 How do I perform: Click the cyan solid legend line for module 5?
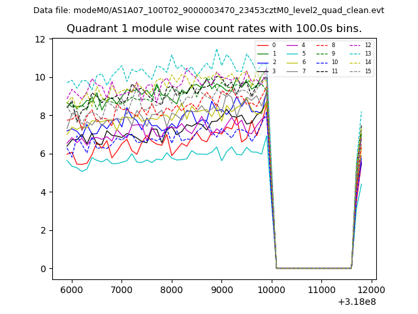tap(293, 54)
